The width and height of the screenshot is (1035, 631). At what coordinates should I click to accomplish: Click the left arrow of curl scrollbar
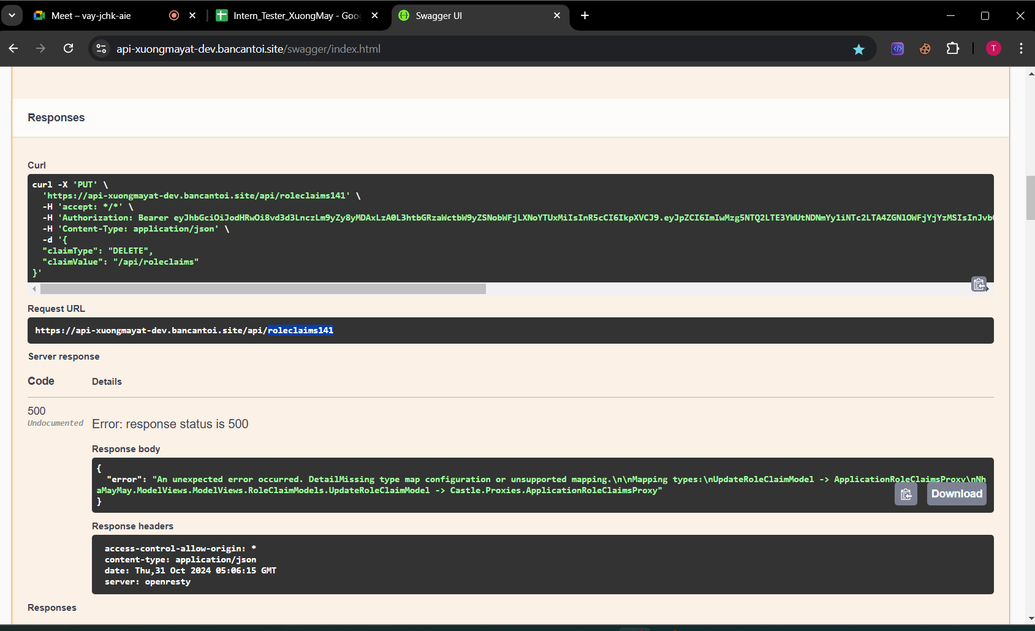click(x=34, y=289)
